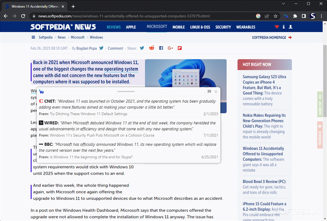Screen dimensions: 327x221
Task: Open the iPhone 15 Could Feature story
Action: pos(264,211)
